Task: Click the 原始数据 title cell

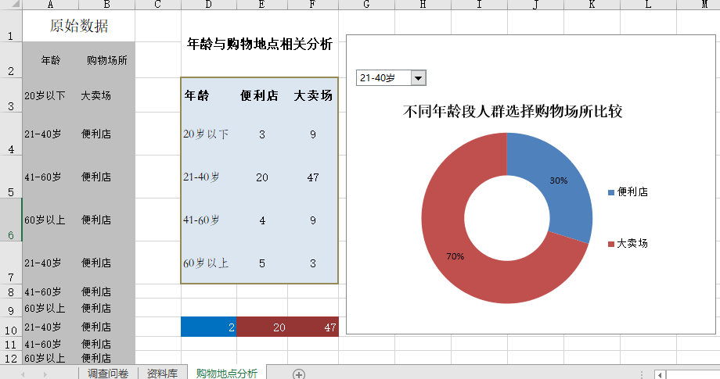Action: coord(78,26)
